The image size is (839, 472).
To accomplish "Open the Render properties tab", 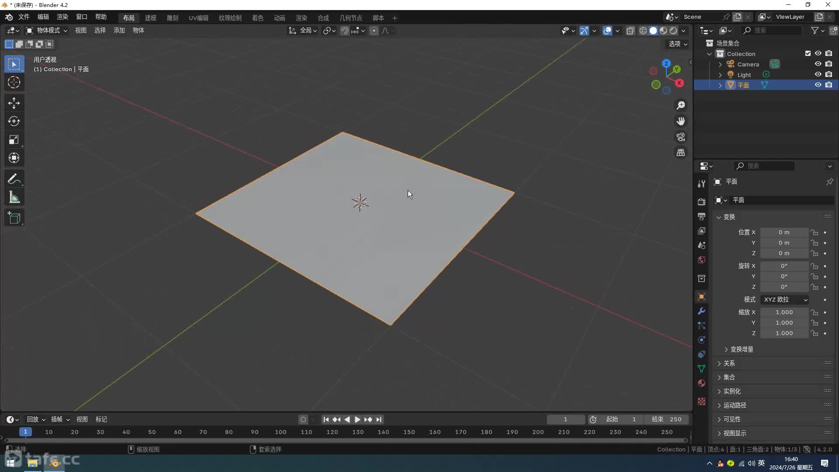I will 701,201.
